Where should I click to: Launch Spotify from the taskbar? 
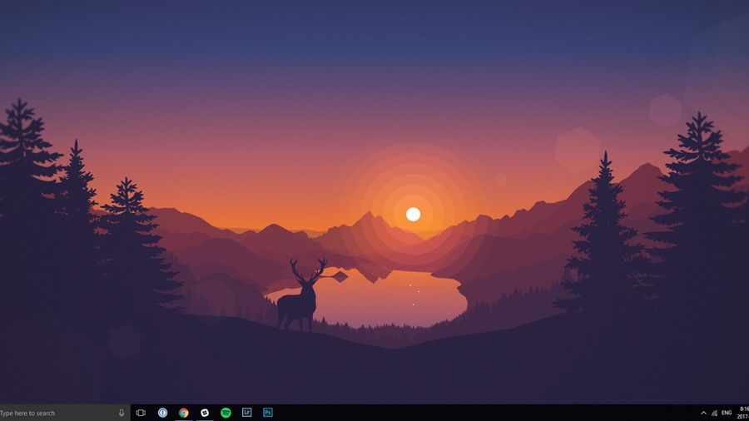(226, 413)
